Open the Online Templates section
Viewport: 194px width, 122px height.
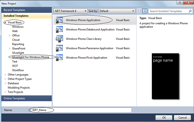point(26,98)
